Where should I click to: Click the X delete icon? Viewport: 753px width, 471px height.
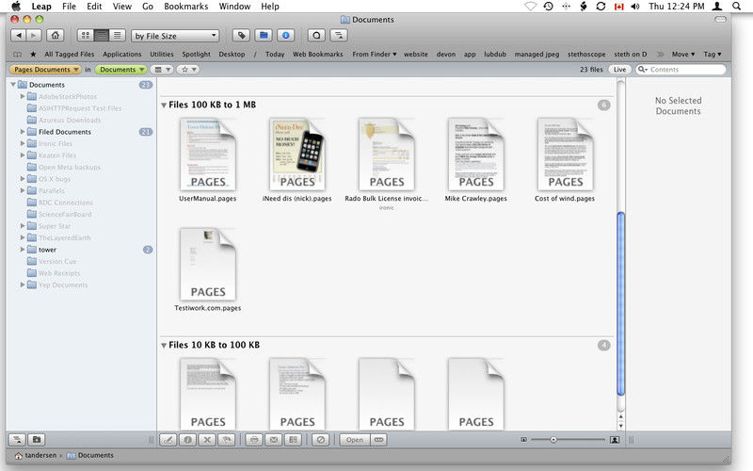(x=207, y=439)
